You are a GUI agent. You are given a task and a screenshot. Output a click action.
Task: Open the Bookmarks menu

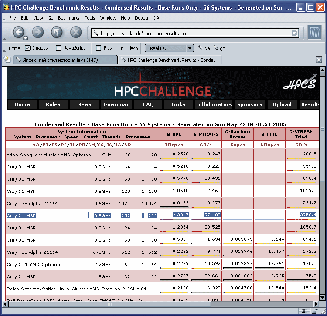68,18
